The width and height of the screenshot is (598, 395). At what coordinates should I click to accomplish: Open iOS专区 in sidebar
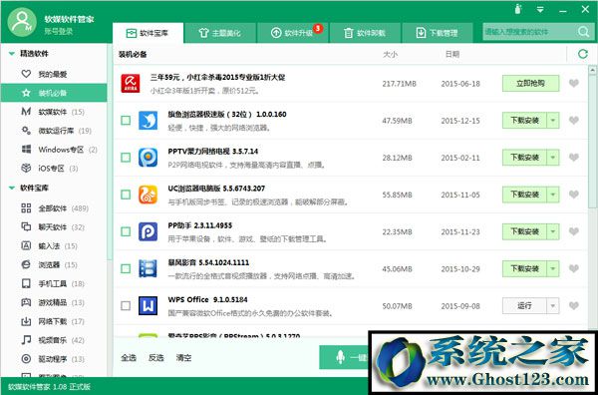point(54,169)
